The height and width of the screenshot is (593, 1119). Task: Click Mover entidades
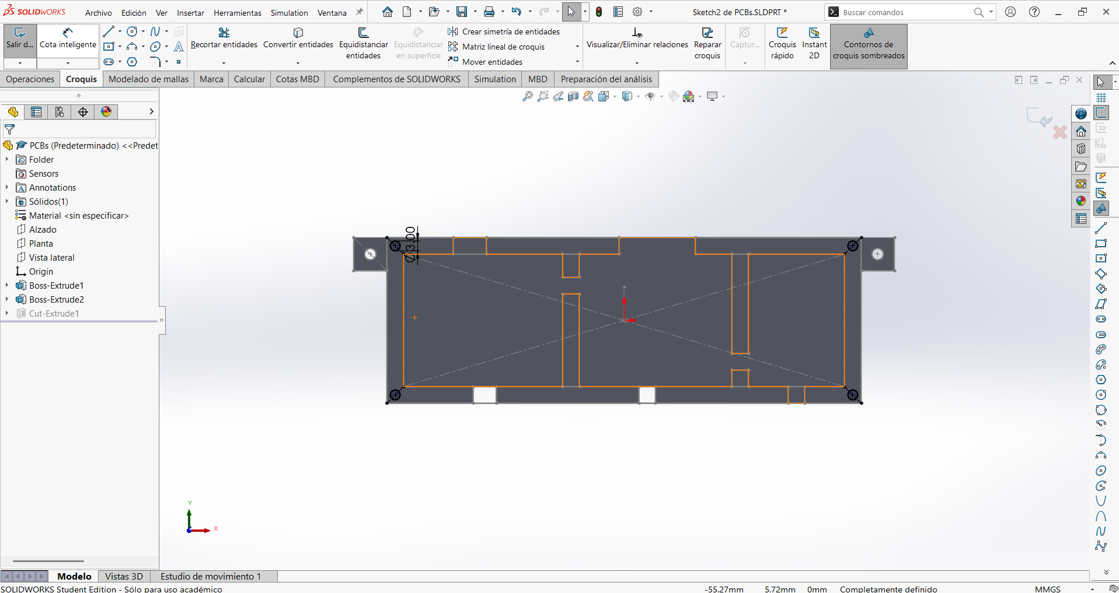coord(486,62)
